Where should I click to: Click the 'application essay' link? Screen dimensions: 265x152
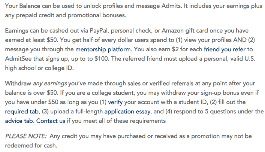127,111
